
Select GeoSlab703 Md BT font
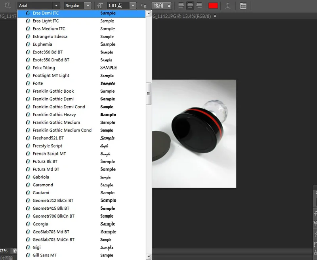81,232
